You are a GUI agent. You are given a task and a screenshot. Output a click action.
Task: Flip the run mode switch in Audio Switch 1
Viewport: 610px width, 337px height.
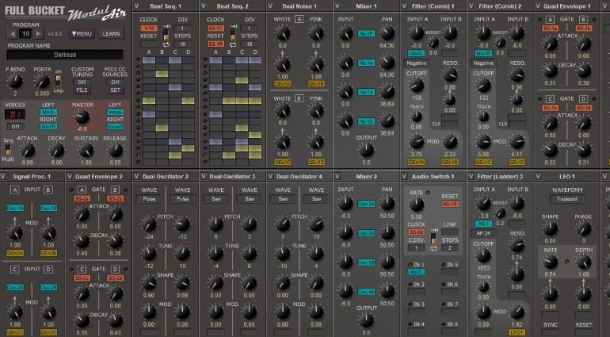click(434, 239)
